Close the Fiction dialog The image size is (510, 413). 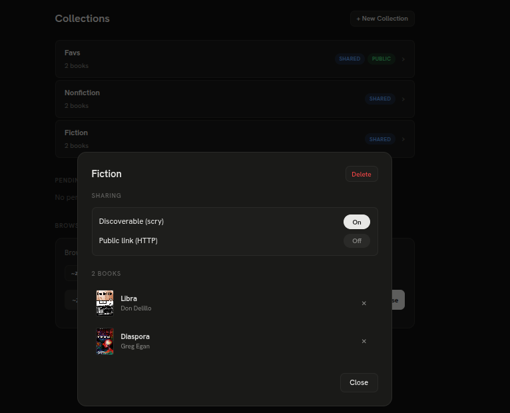359,382
